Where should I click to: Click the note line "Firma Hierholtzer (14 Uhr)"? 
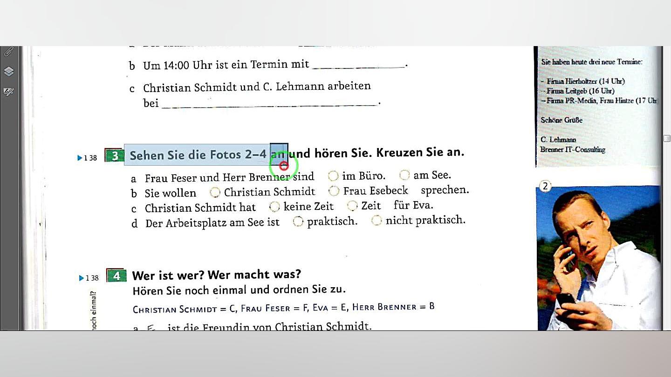click(586, 81)
